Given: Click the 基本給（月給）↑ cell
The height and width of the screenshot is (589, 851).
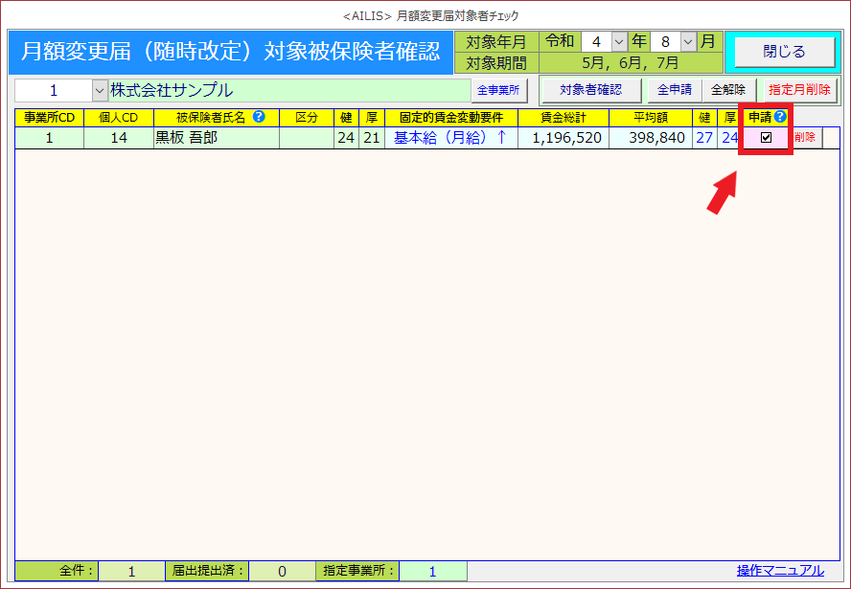Looking at the screenshot, I should 449,138.
